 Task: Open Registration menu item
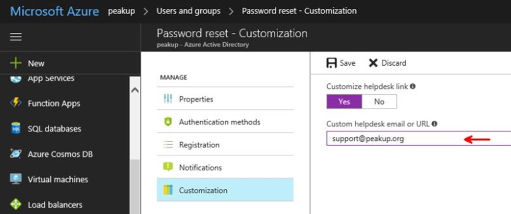[x=225, y=144]
